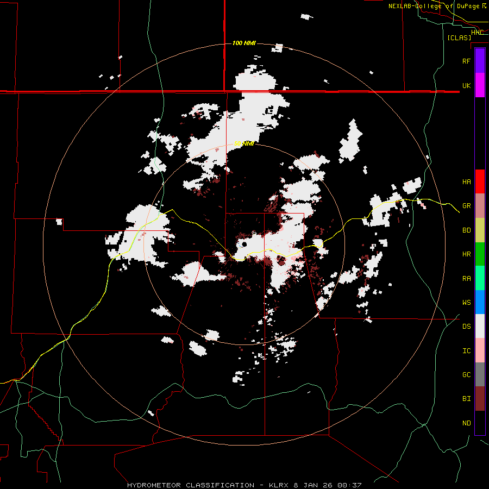Viewport: 489px width, 489px height.
Task: Click the HA red legend swatch
Action: click(480, 181)
